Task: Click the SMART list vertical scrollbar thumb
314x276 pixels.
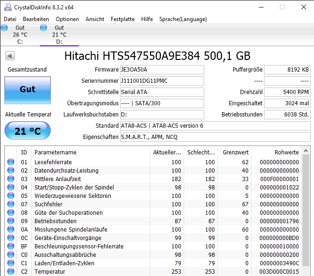Action: click(x=306, y=210)
